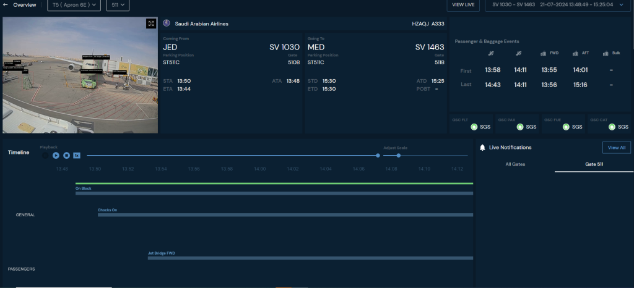Image resolution: width=634 pixels, height=288 pixels.
Task: Select the Gate 511 notifications tab
Action: click(594, 164)
